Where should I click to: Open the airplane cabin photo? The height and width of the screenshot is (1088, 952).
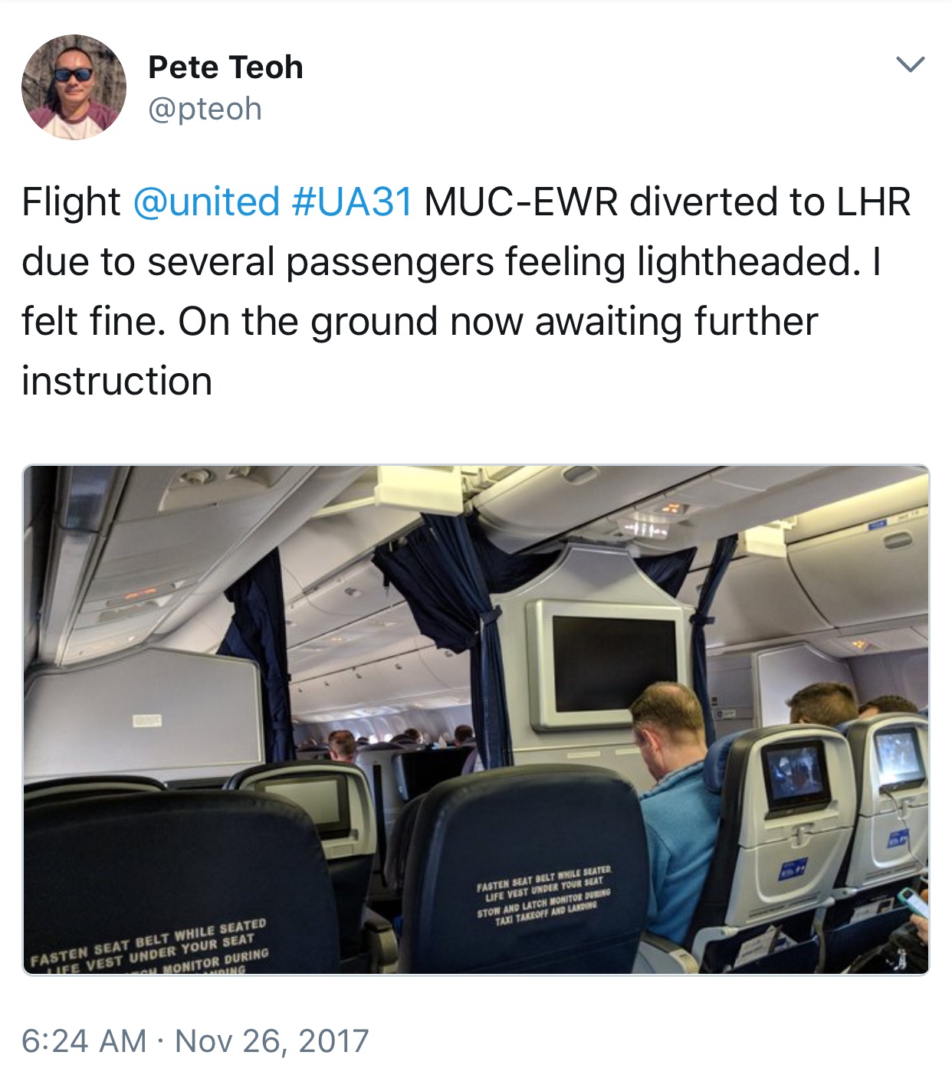click(476, 720)
